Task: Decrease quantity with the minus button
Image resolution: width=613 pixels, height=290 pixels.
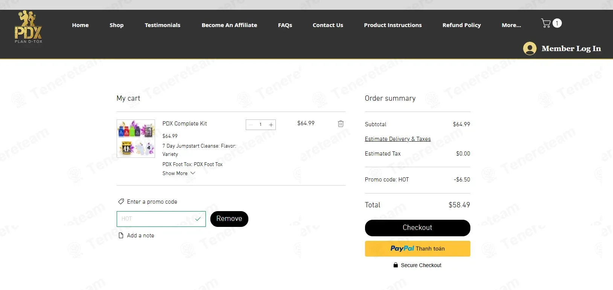Action: tap(251, 125)
